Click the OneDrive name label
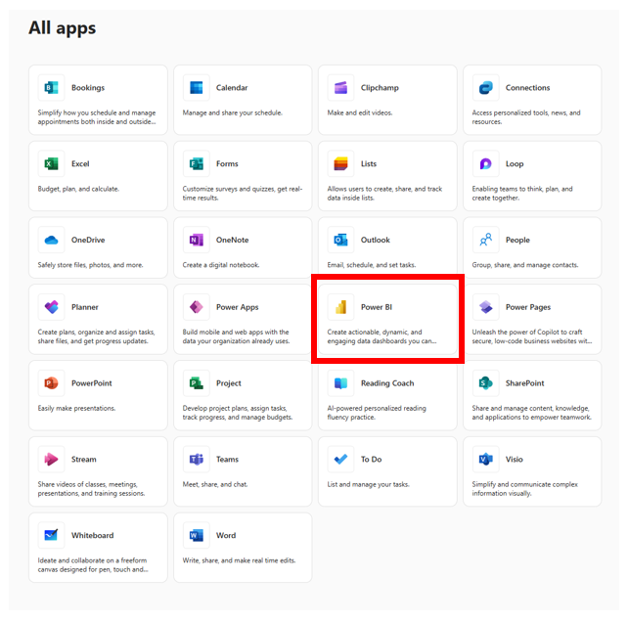The width and height of the screenshot is (628, 623). pos(88,240)
